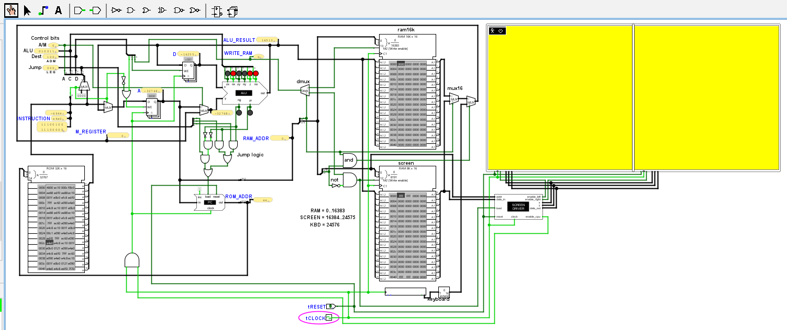Select the AND gate tool
787x330 pixels.
coord(131,10)
